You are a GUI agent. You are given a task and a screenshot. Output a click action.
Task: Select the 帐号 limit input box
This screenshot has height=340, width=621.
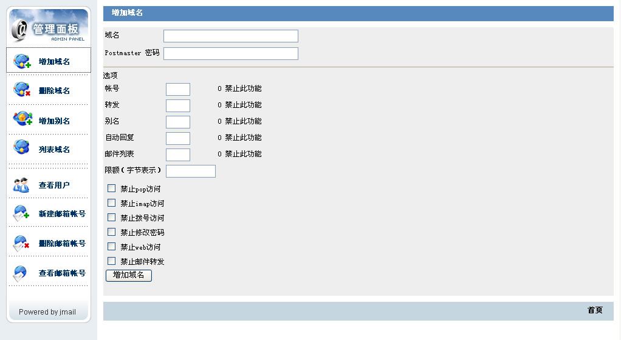tap(178, 90)
